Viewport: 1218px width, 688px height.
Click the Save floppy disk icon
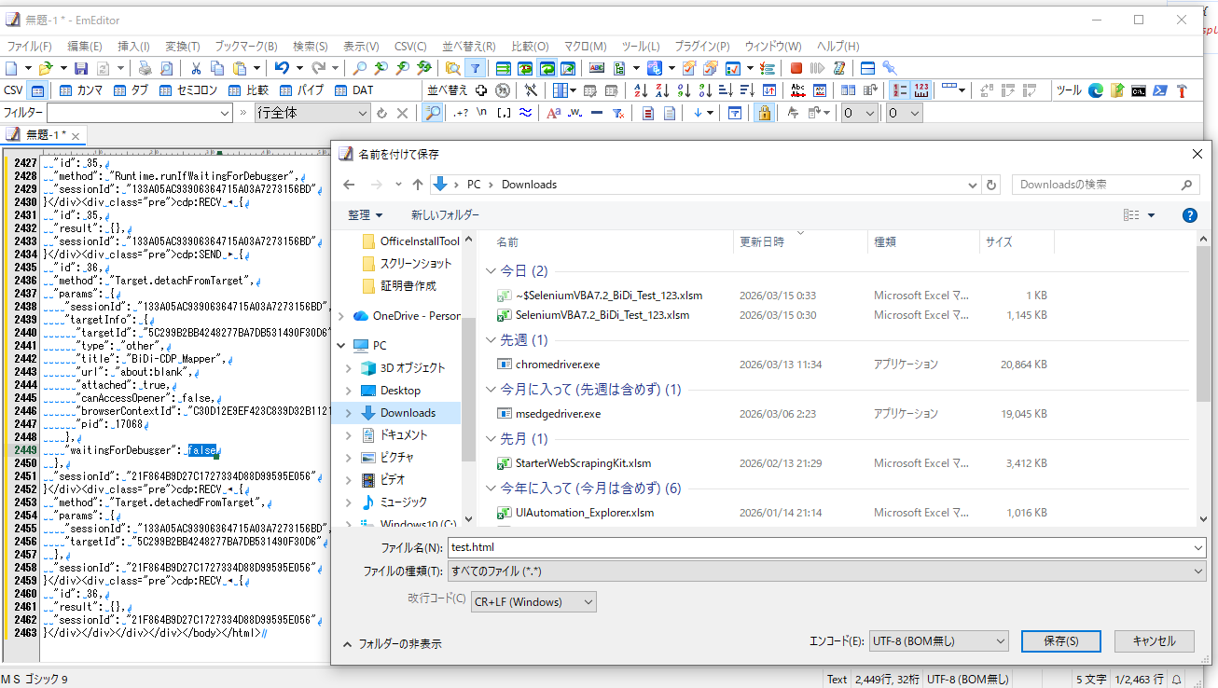coord(81,68)
